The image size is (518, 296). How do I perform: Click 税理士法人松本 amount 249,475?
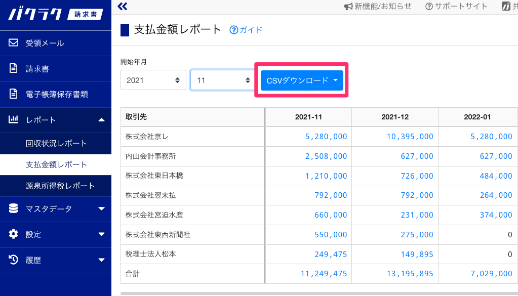(331, 255)
